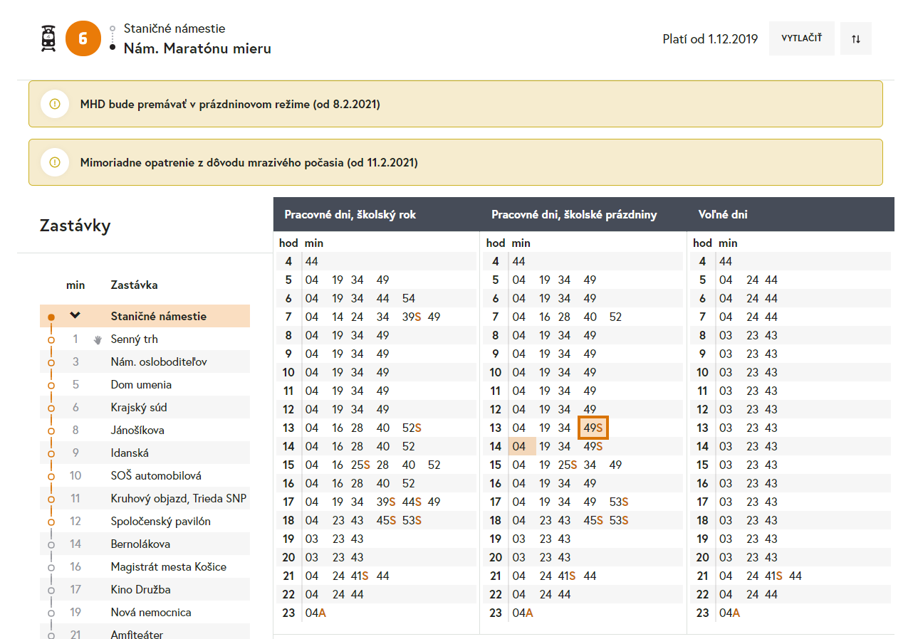Select the Pracovné dni, školský rok column header
The width and height of the screenshot is (913, 639).
point(350,214)
